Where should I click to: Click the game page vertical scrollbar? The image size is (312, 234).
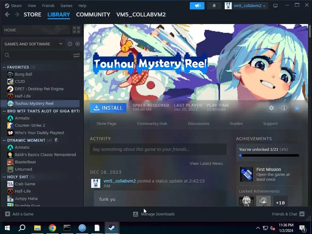310,31
